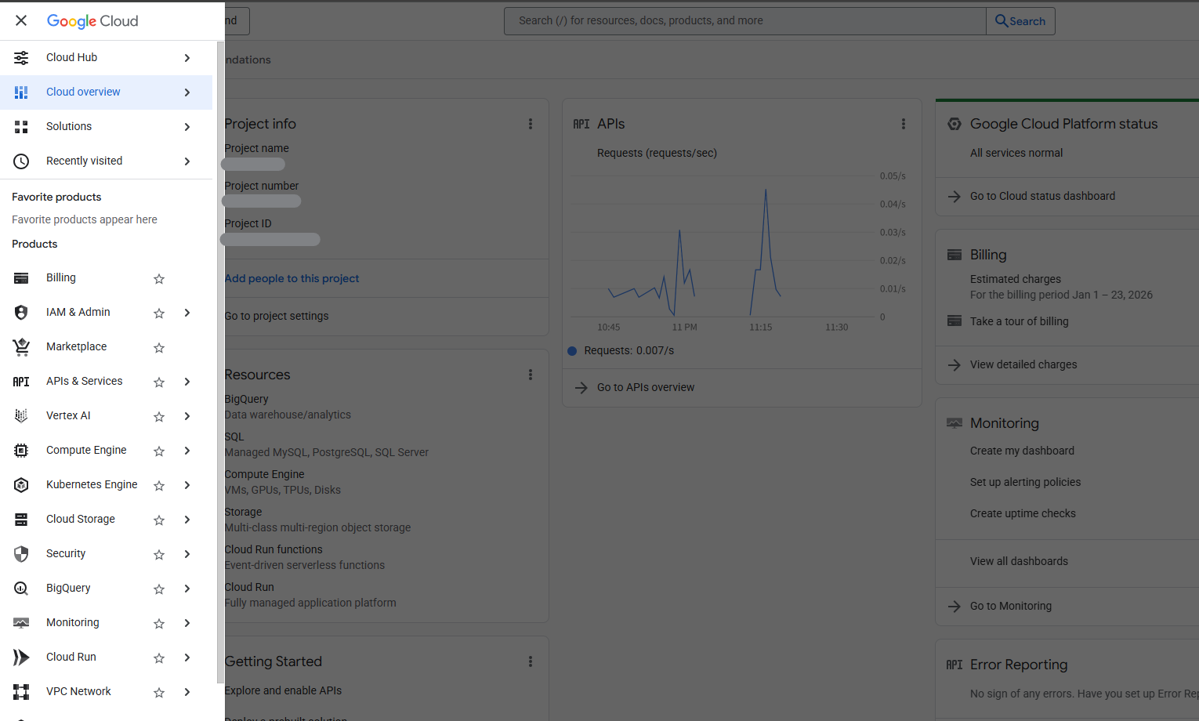The image size is (1199, 721).
Task: Click the Google Cloud logo
Action: pyautogui.click(x=92, y=20)
